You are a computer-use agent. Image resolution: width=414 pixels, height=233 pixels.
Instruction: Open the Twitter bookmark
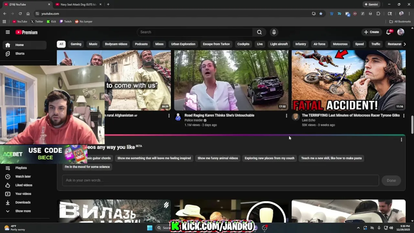point(37,22)
